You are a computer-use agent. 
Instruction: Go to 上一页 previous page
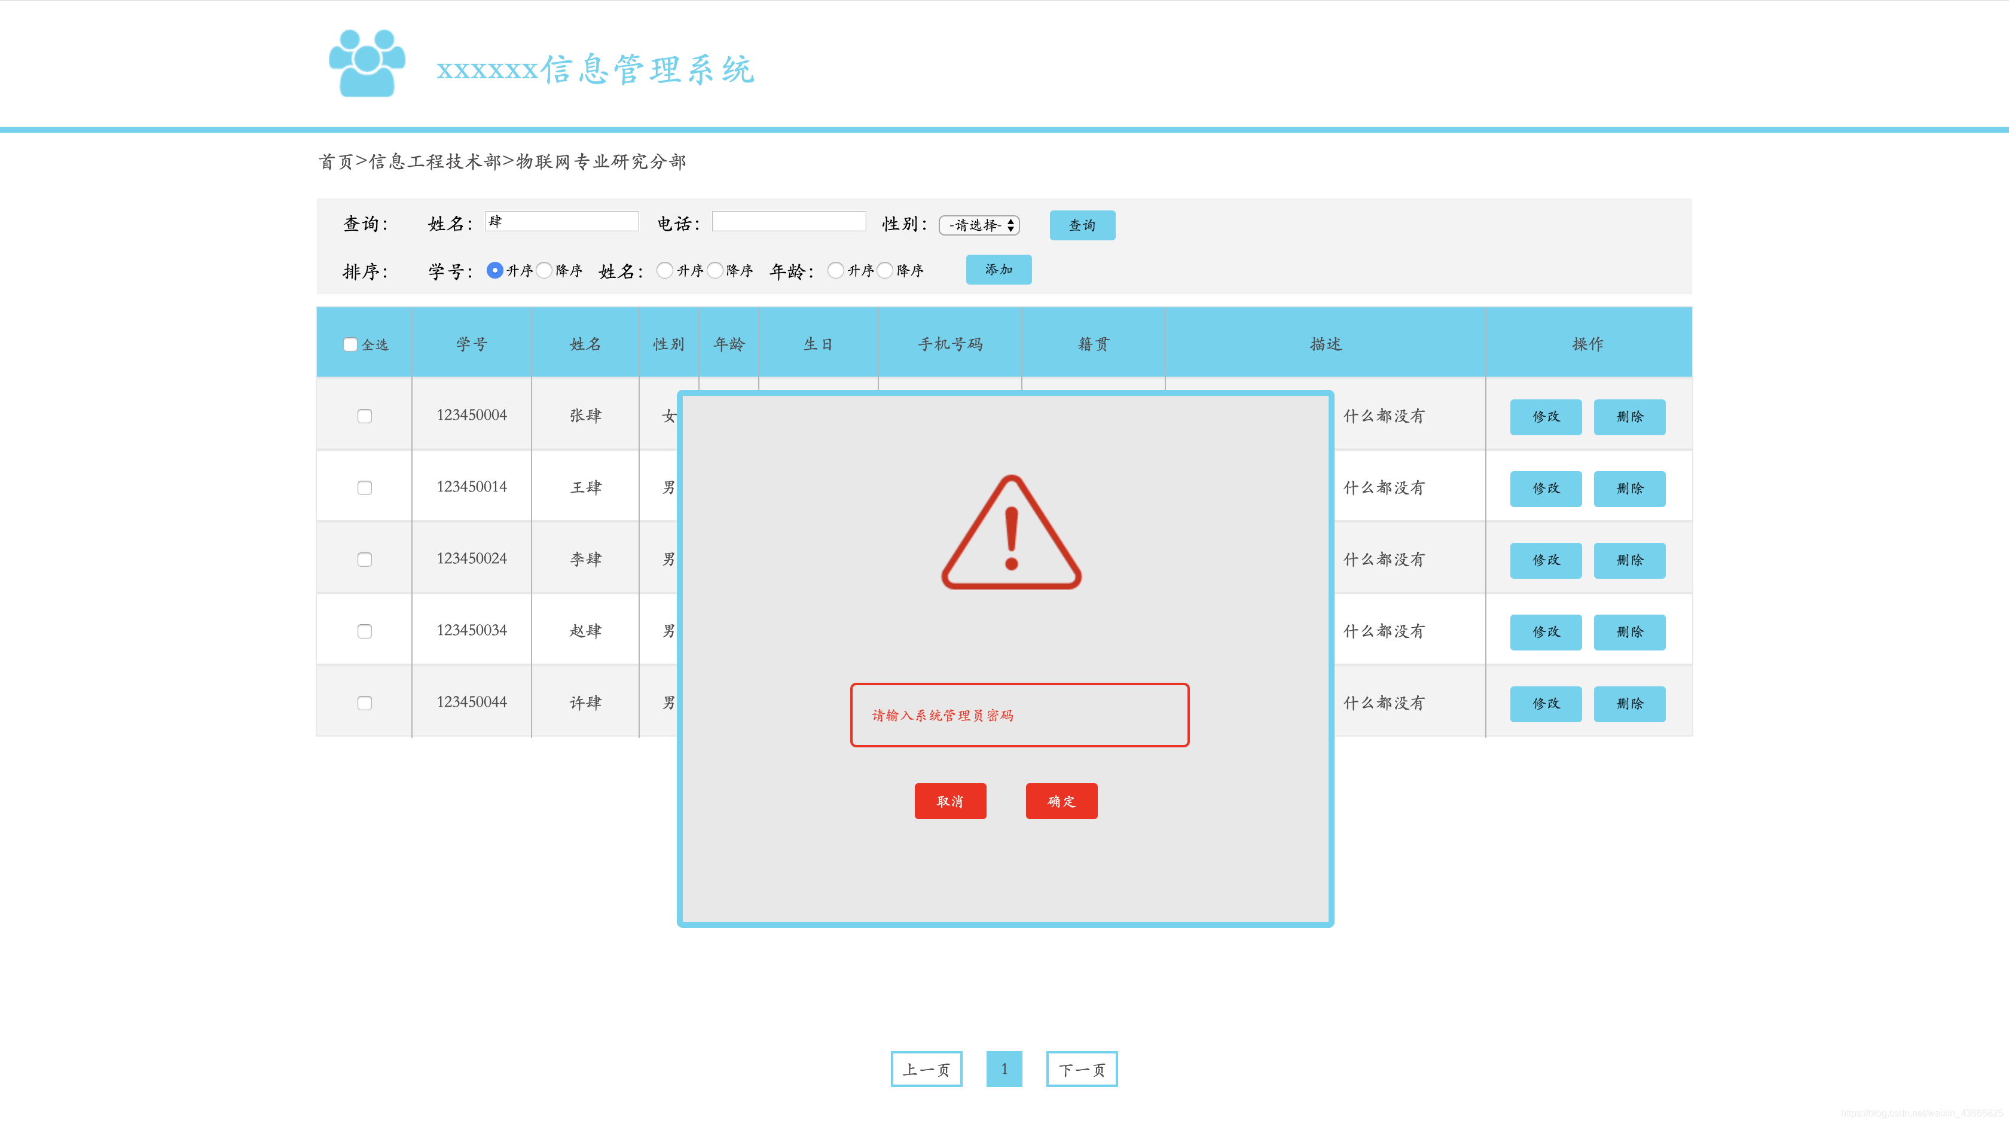coord(927,1068)
